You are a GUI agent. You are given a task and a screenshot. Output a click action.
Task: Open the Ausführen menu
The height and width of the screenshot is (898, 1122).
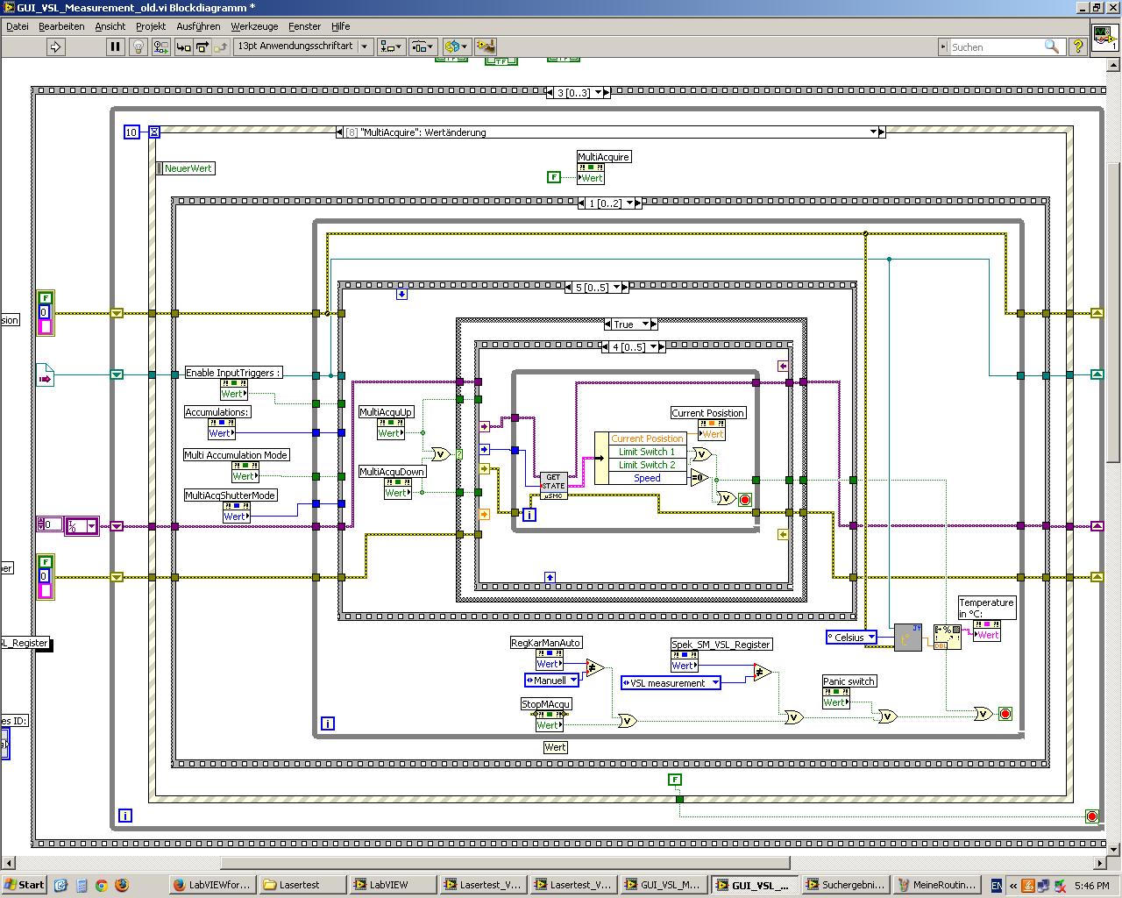(198, 26)
